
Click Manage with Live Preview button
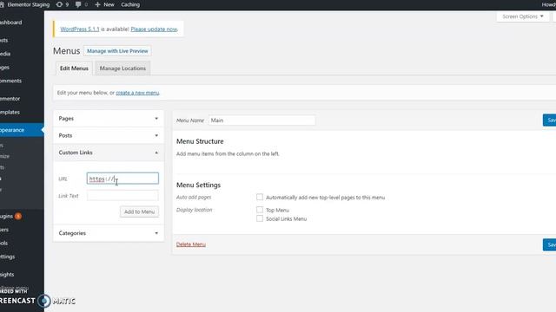pos(117,51)
